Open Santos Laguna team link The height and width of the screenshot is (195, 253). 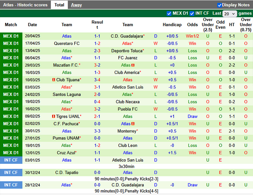tap(66, 94)
